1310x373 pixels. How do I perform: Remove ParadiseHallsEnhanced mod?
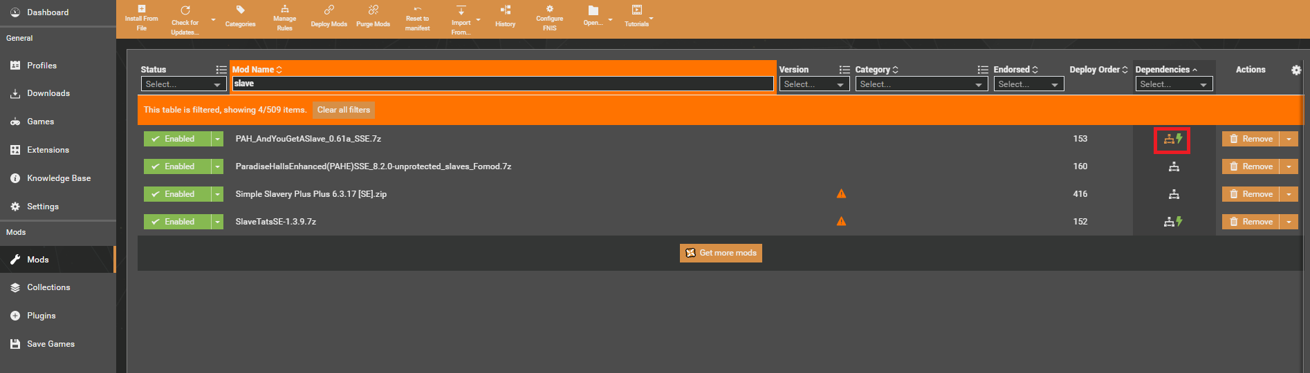point(1251,166)
